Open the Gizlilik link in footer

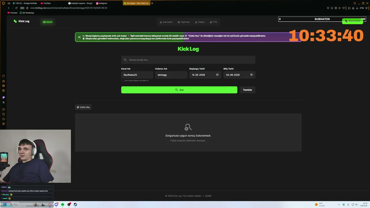pyautogui.click(x=208, y=196)
